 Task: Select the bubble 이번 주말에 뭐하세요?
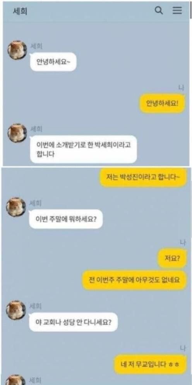(66, 219)
